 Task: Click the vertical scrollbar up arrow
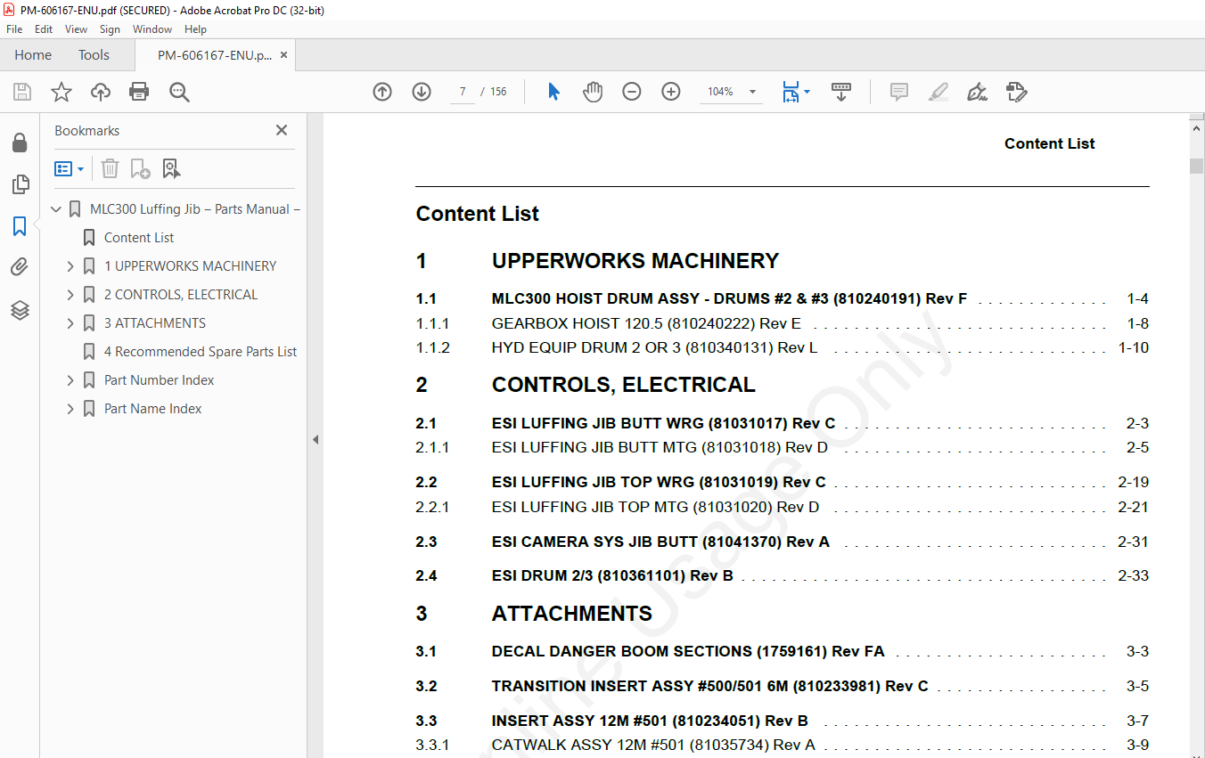coord(1196,129)
